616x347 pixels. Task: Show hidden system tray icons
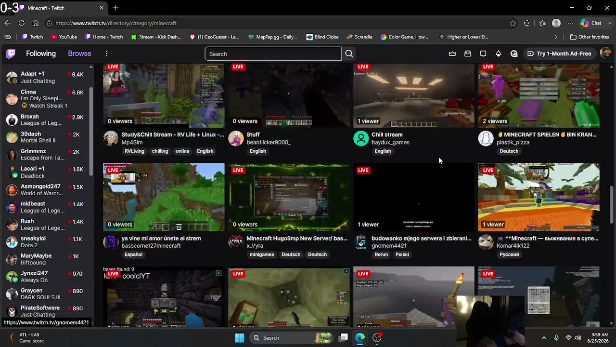pos(544,338)
